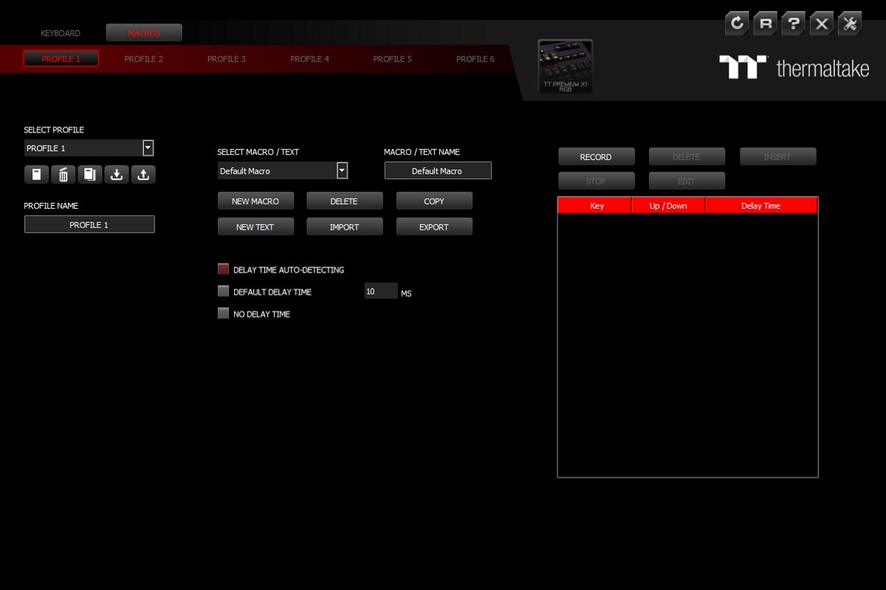886x590 pixels.
Task: Start recording with the RECORD button
Action: [x=596, y=157]
